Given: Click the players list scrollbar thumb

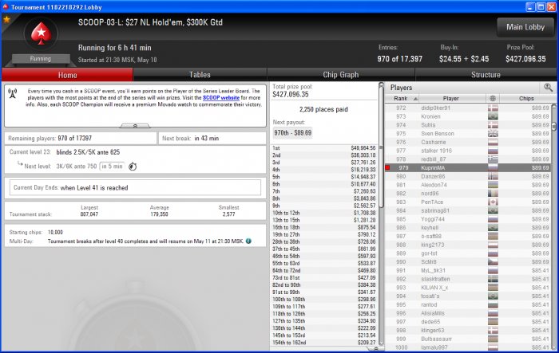Looking at the screenshot, I should 553,126.
